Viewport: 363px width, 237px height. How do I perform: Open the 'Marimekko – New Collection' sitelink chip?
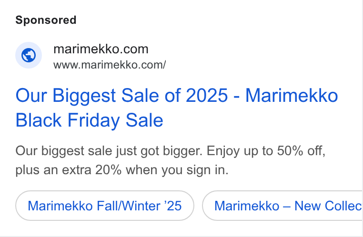282,206
